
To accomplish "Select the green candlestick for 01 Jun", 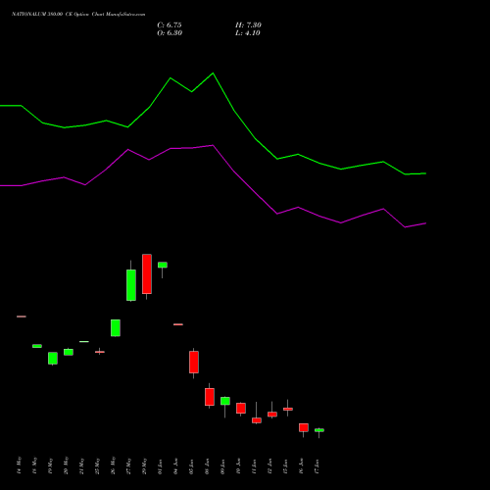I will point(163,265).
